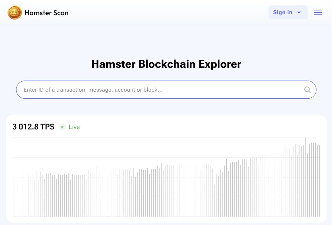Go to Hamster Scan brand name link

pos(46,13)
